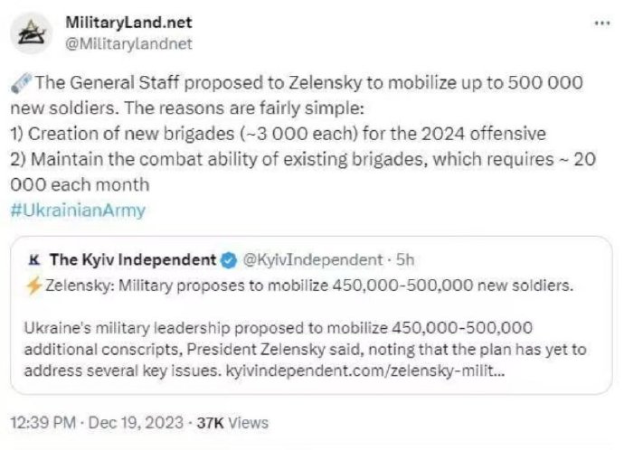This screenshot has width=624, height=450.
Task: Open the kyivindependent.com/zelensky-milit link
Action: (365, 370)
